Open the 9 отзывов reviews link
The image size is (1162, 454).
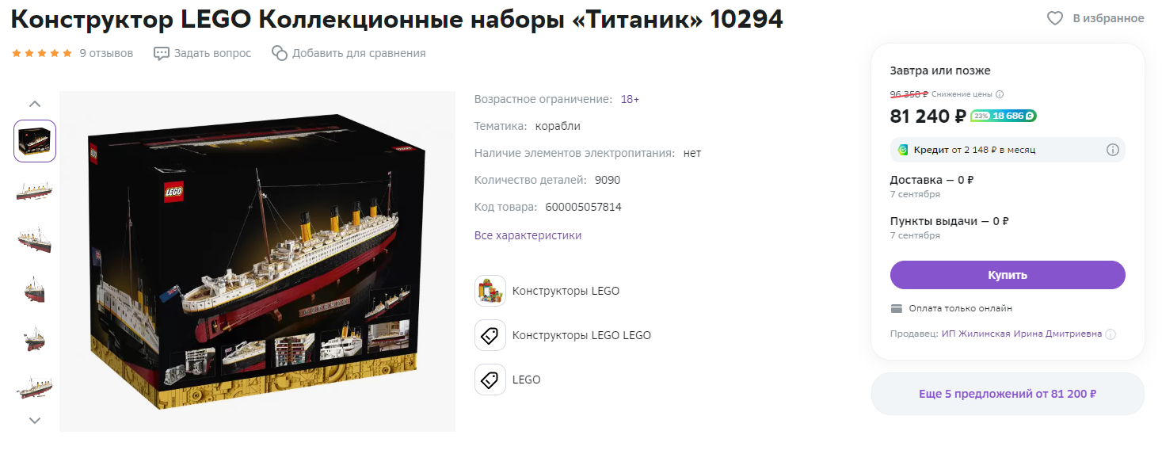click(106, 53)
